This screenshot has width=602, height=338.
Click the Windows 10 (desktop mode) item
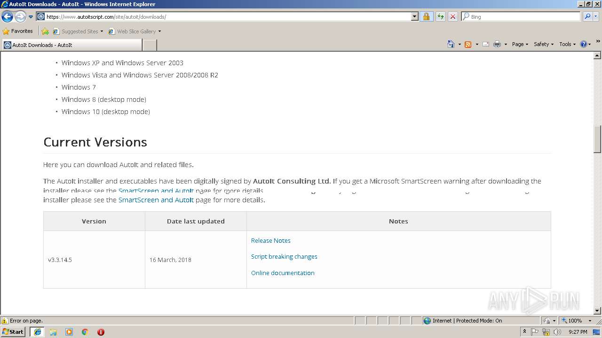106,112
